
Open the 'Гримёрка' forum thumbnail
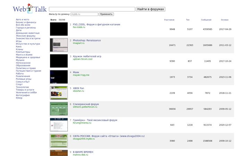coord(59,124)
